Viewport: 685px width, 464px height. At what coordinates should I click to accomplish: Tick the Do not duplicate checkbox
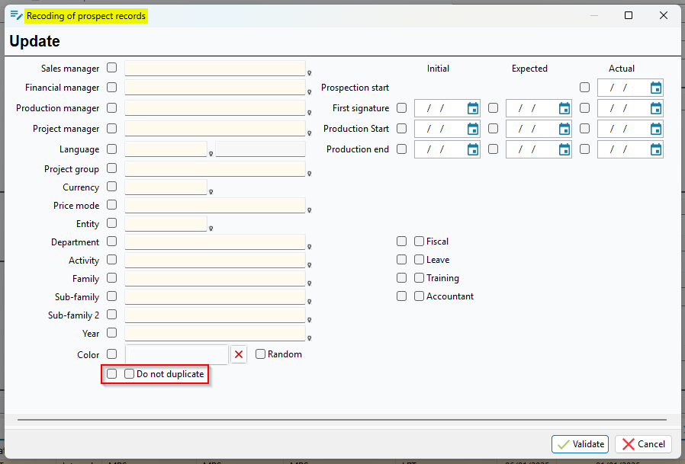[x=130, y=374]
